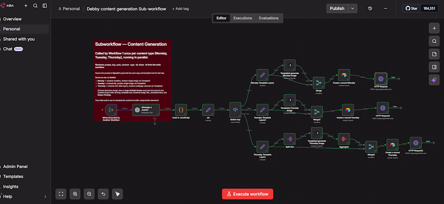Click the GitHub Star button
This screenshot has height=204, width=444.
point(411,8)
